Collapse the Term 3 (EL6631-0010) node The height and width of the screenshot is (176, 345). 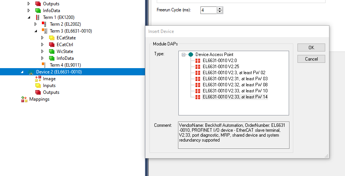pos(36,31)
